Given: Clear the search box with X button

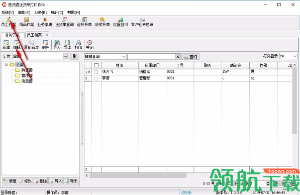Looking at the screenshot, I should (x=178, y=57).
